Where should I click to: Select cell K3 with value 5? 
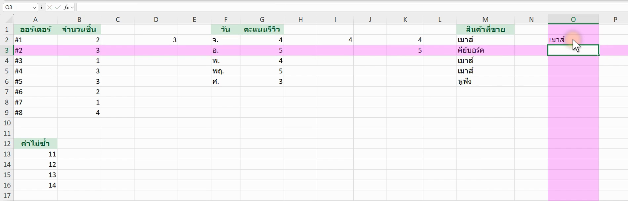(405, 50)
